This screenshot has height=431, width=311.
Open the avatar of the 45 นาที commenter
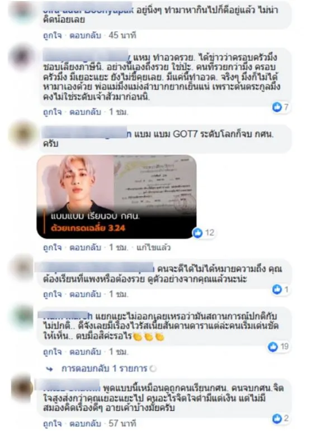pos(22,11)
